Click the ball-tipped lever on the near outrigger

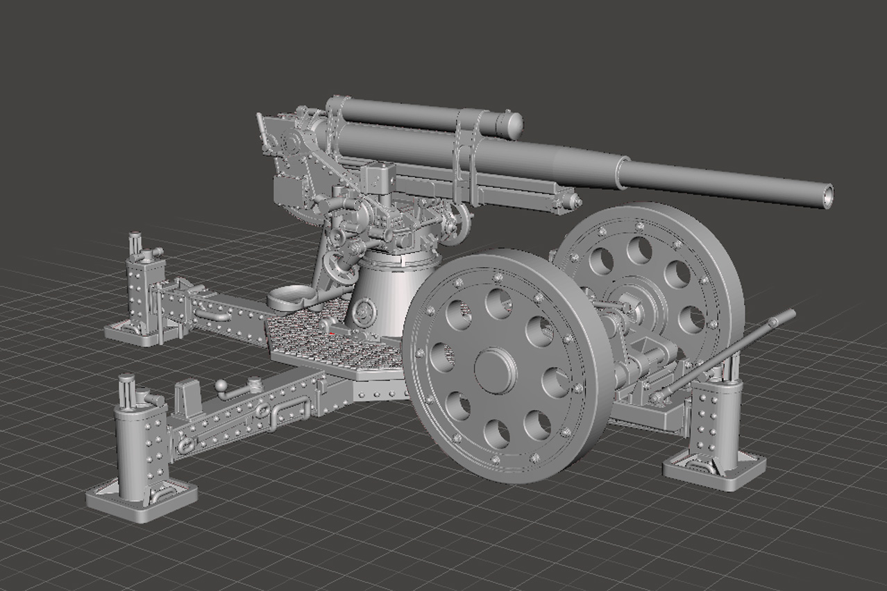tap(221, 386)
